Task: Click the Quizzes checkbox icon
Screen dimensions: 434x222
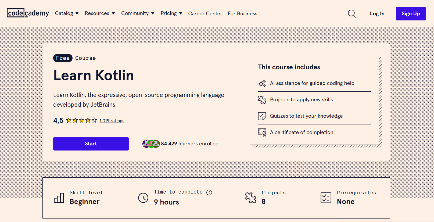Action: coord(262,116)
